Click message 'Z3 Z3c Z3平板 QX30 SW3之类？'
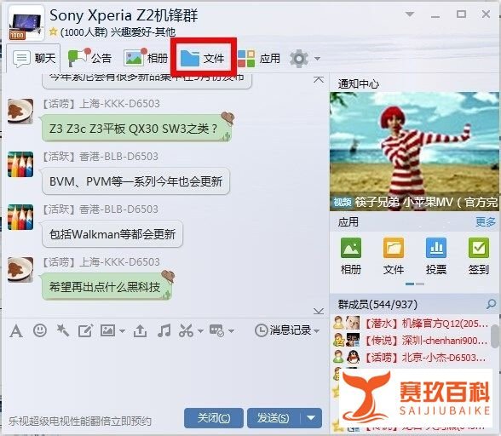This screenshot has height=436, width=501. [136, 129]
